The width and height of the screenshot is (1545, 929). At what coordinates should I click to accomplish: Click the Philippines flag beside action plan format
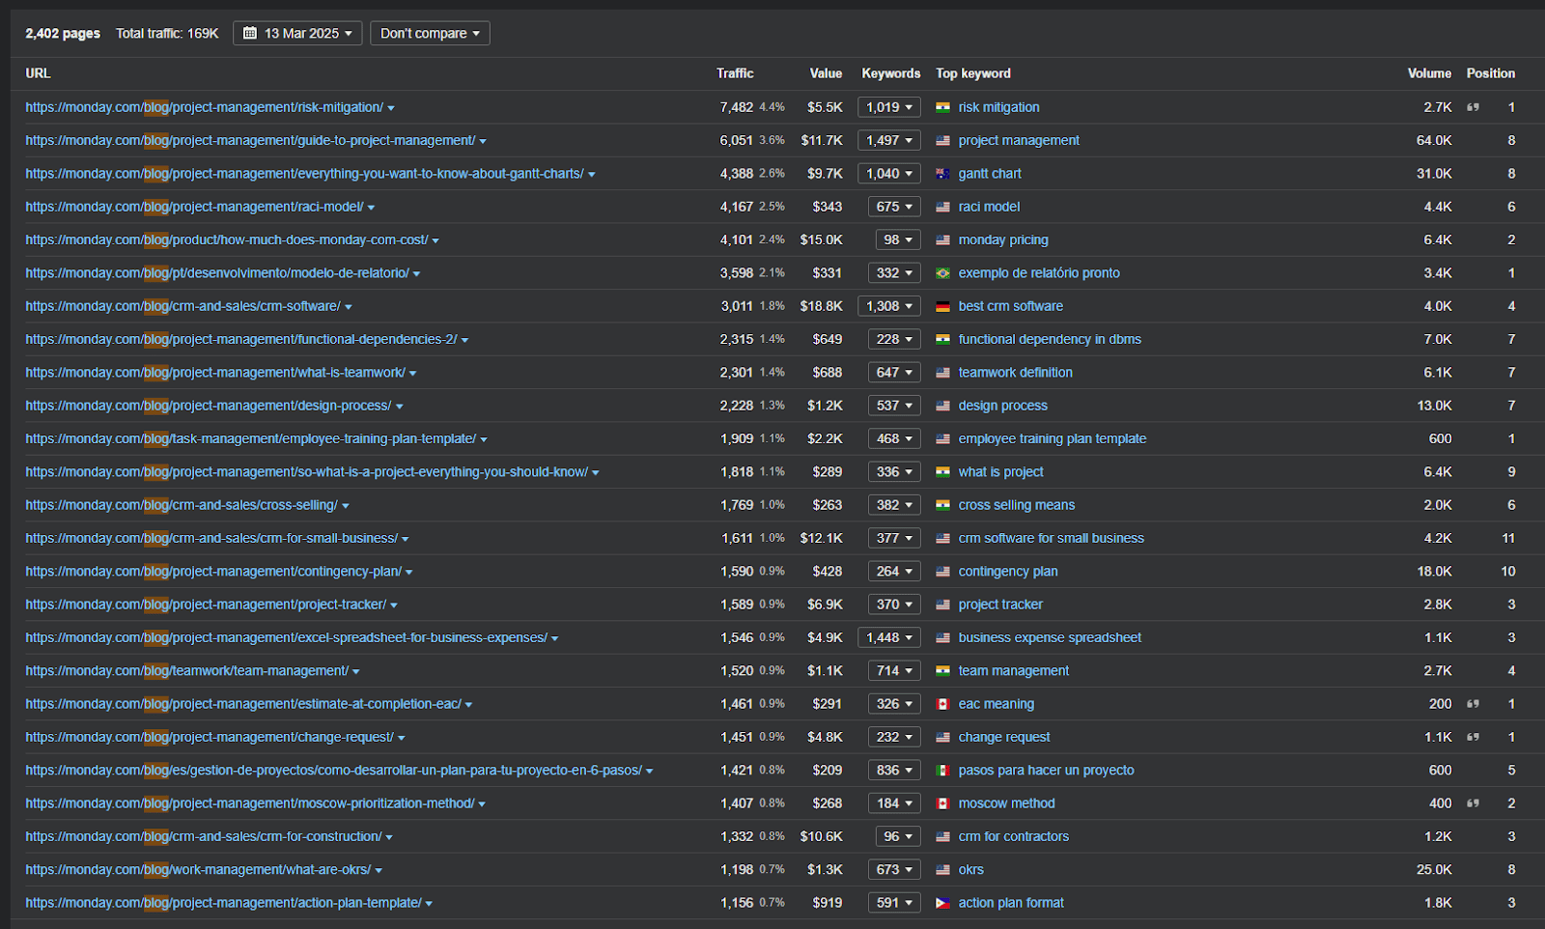coord(942,903)
